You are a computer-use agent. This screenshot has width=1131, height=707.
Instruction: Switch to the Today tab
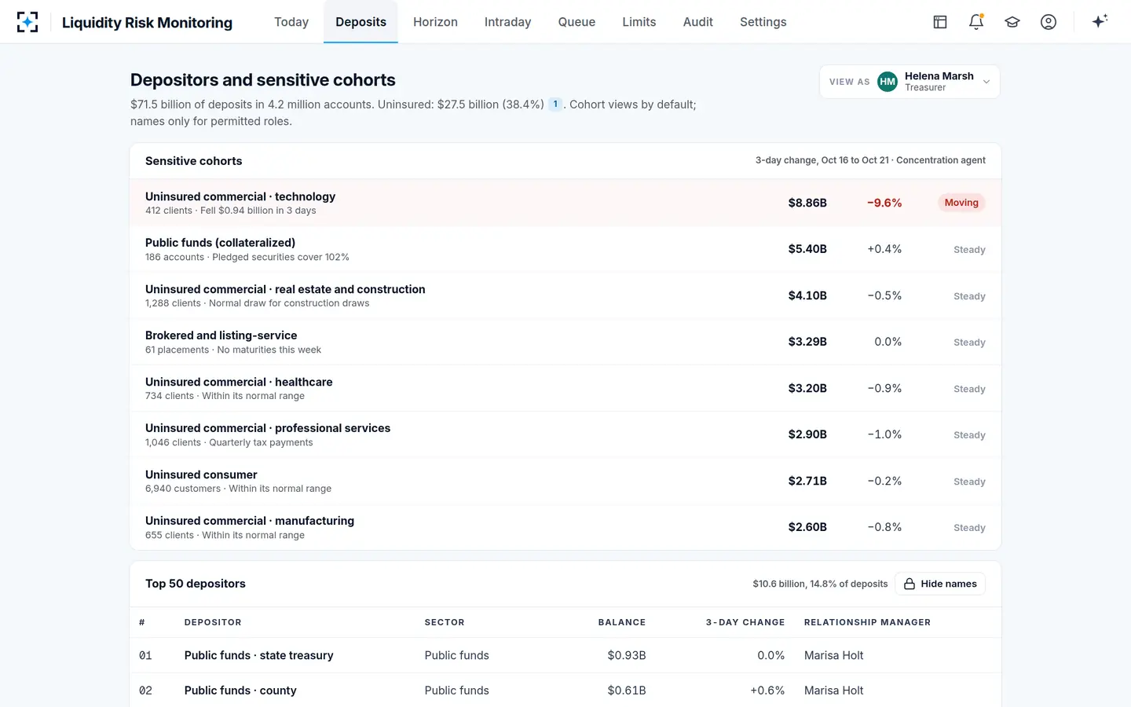pyautogui.click(x=291, y=22)
